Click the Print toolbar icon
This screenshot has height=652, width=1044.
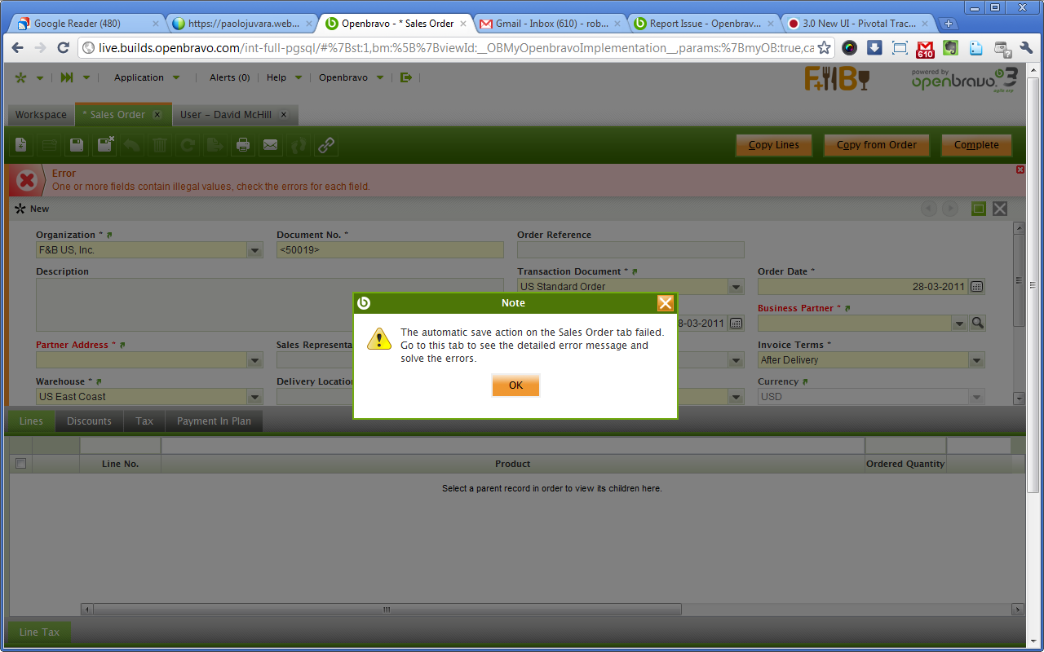coord(242,145)
